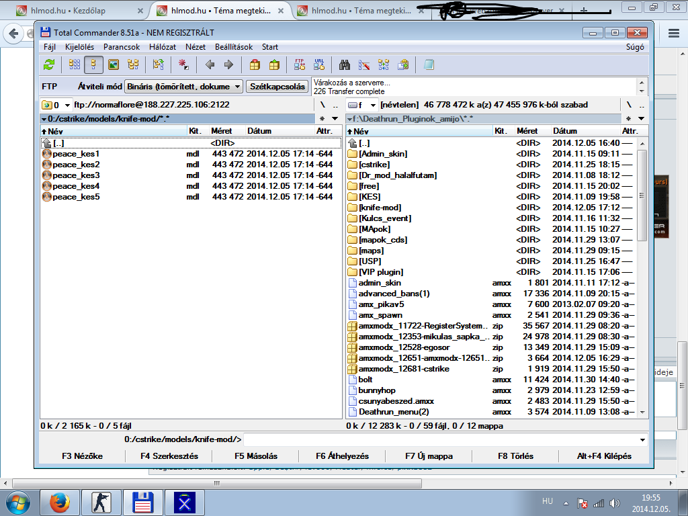Sort the left panel by the Méret column
688x516 pixels.
[226, 131]
